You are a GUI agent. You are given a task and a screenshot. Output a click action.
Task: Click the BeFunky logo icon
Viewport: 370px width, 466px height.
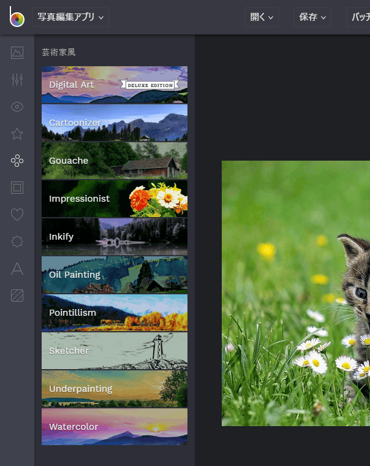[x=17, y=17]
